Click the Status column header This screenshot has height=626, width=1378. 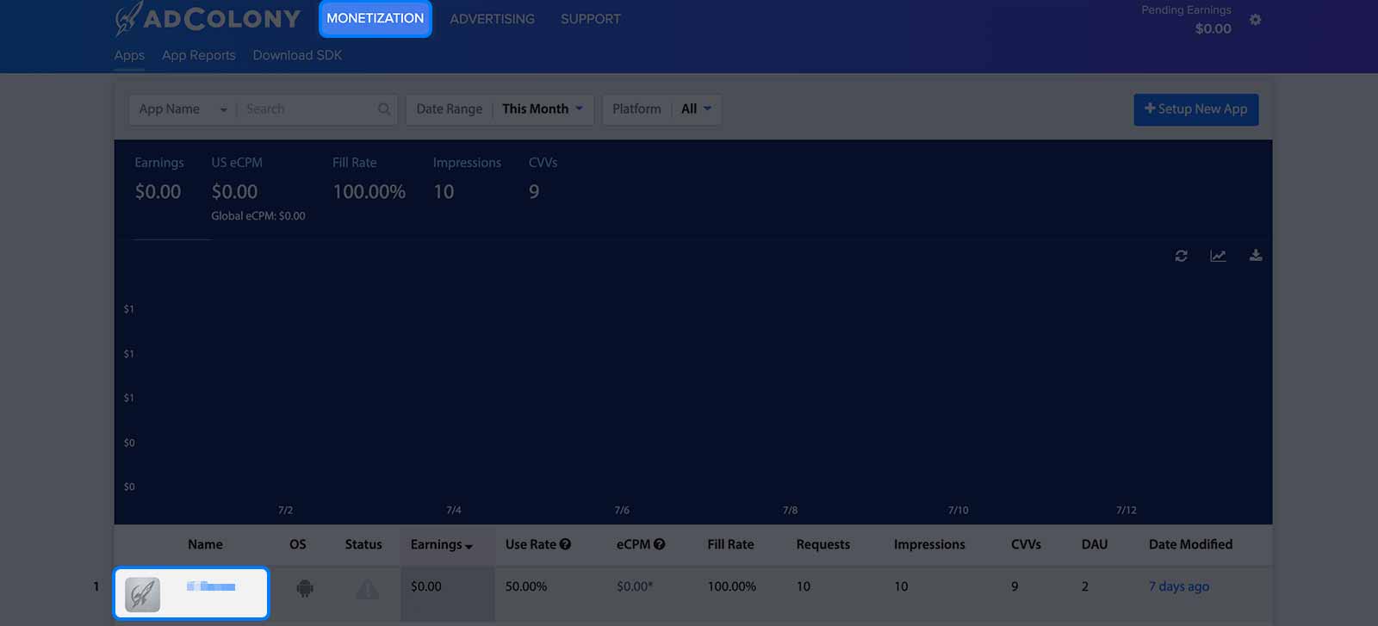click(363, 544)
